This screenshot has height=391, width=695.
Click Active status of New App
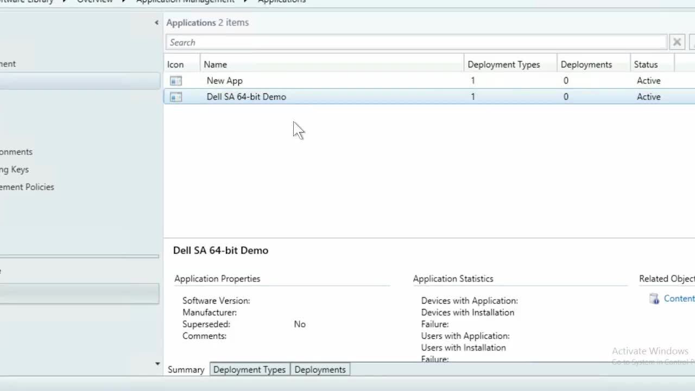click(x=648, y=80)
